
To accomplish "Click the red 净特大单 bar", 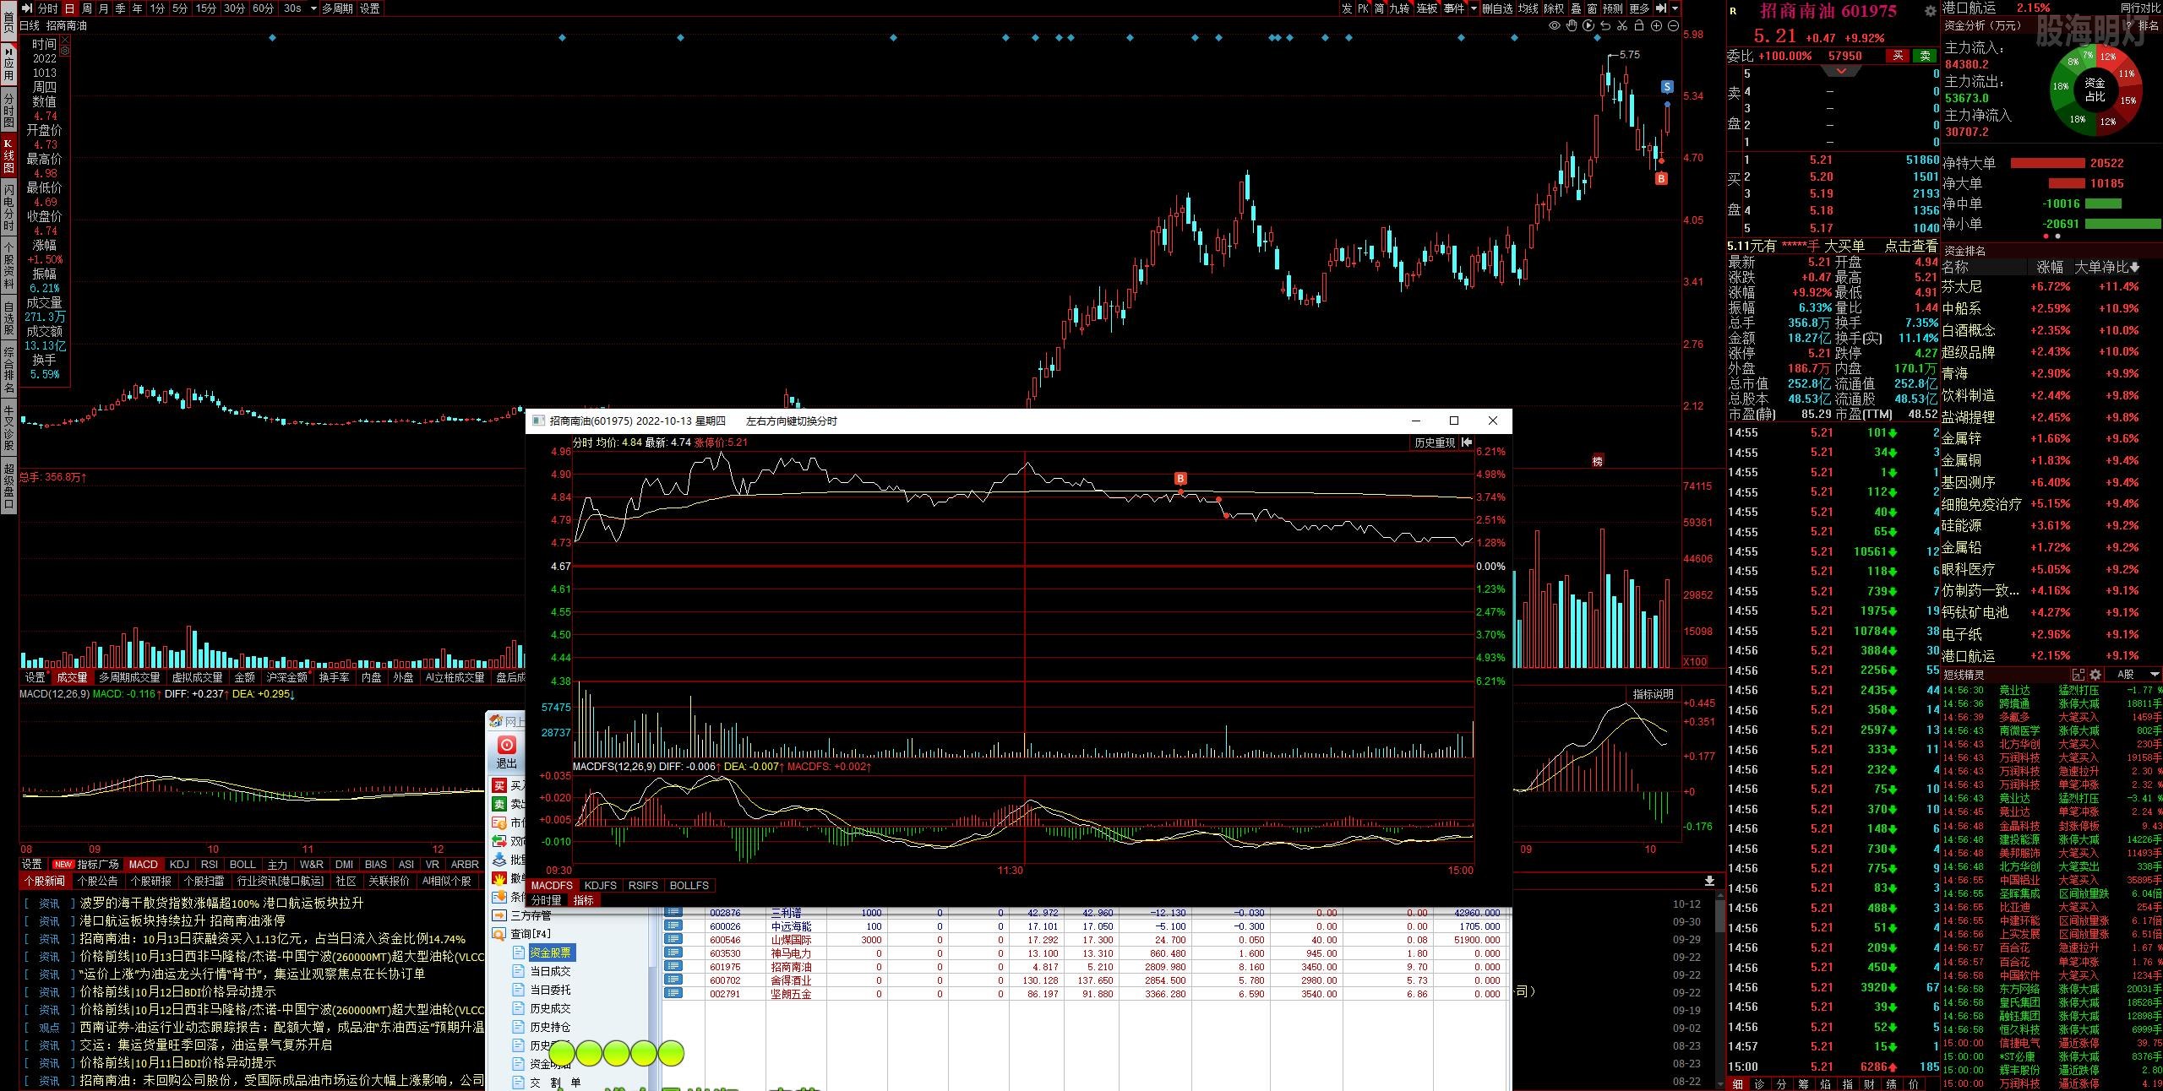I will point(2048,163).
